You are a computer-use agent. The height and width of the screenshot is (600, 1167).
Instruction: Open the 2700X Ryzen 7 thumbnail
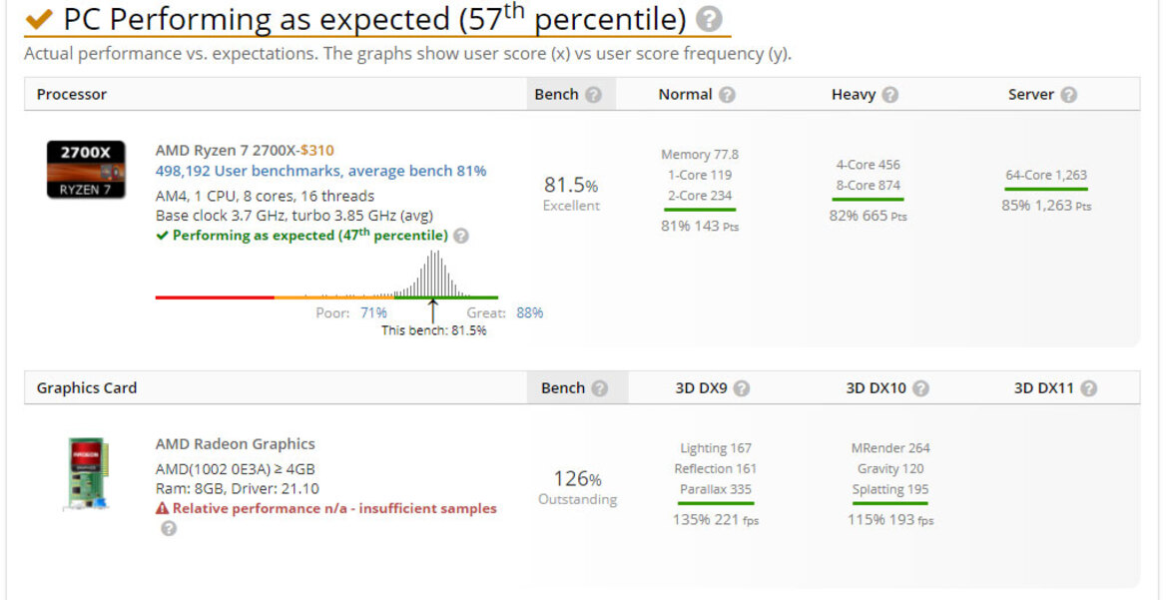(86, 170)
